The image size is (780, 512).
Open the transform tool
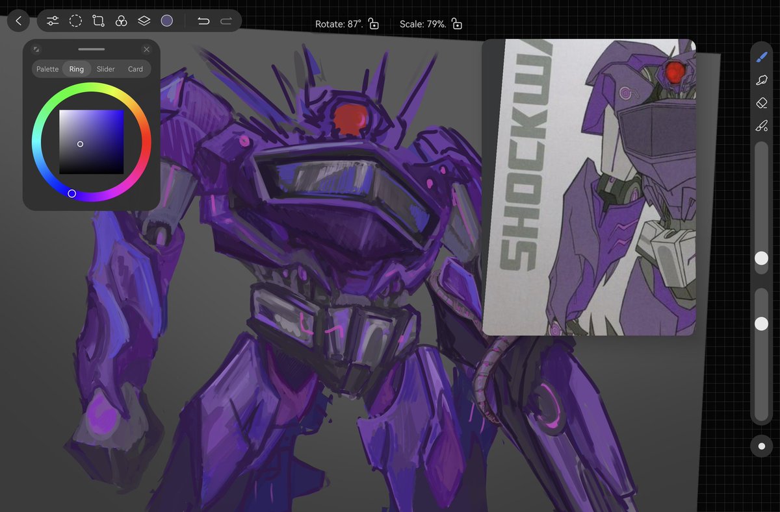(98, 21)
